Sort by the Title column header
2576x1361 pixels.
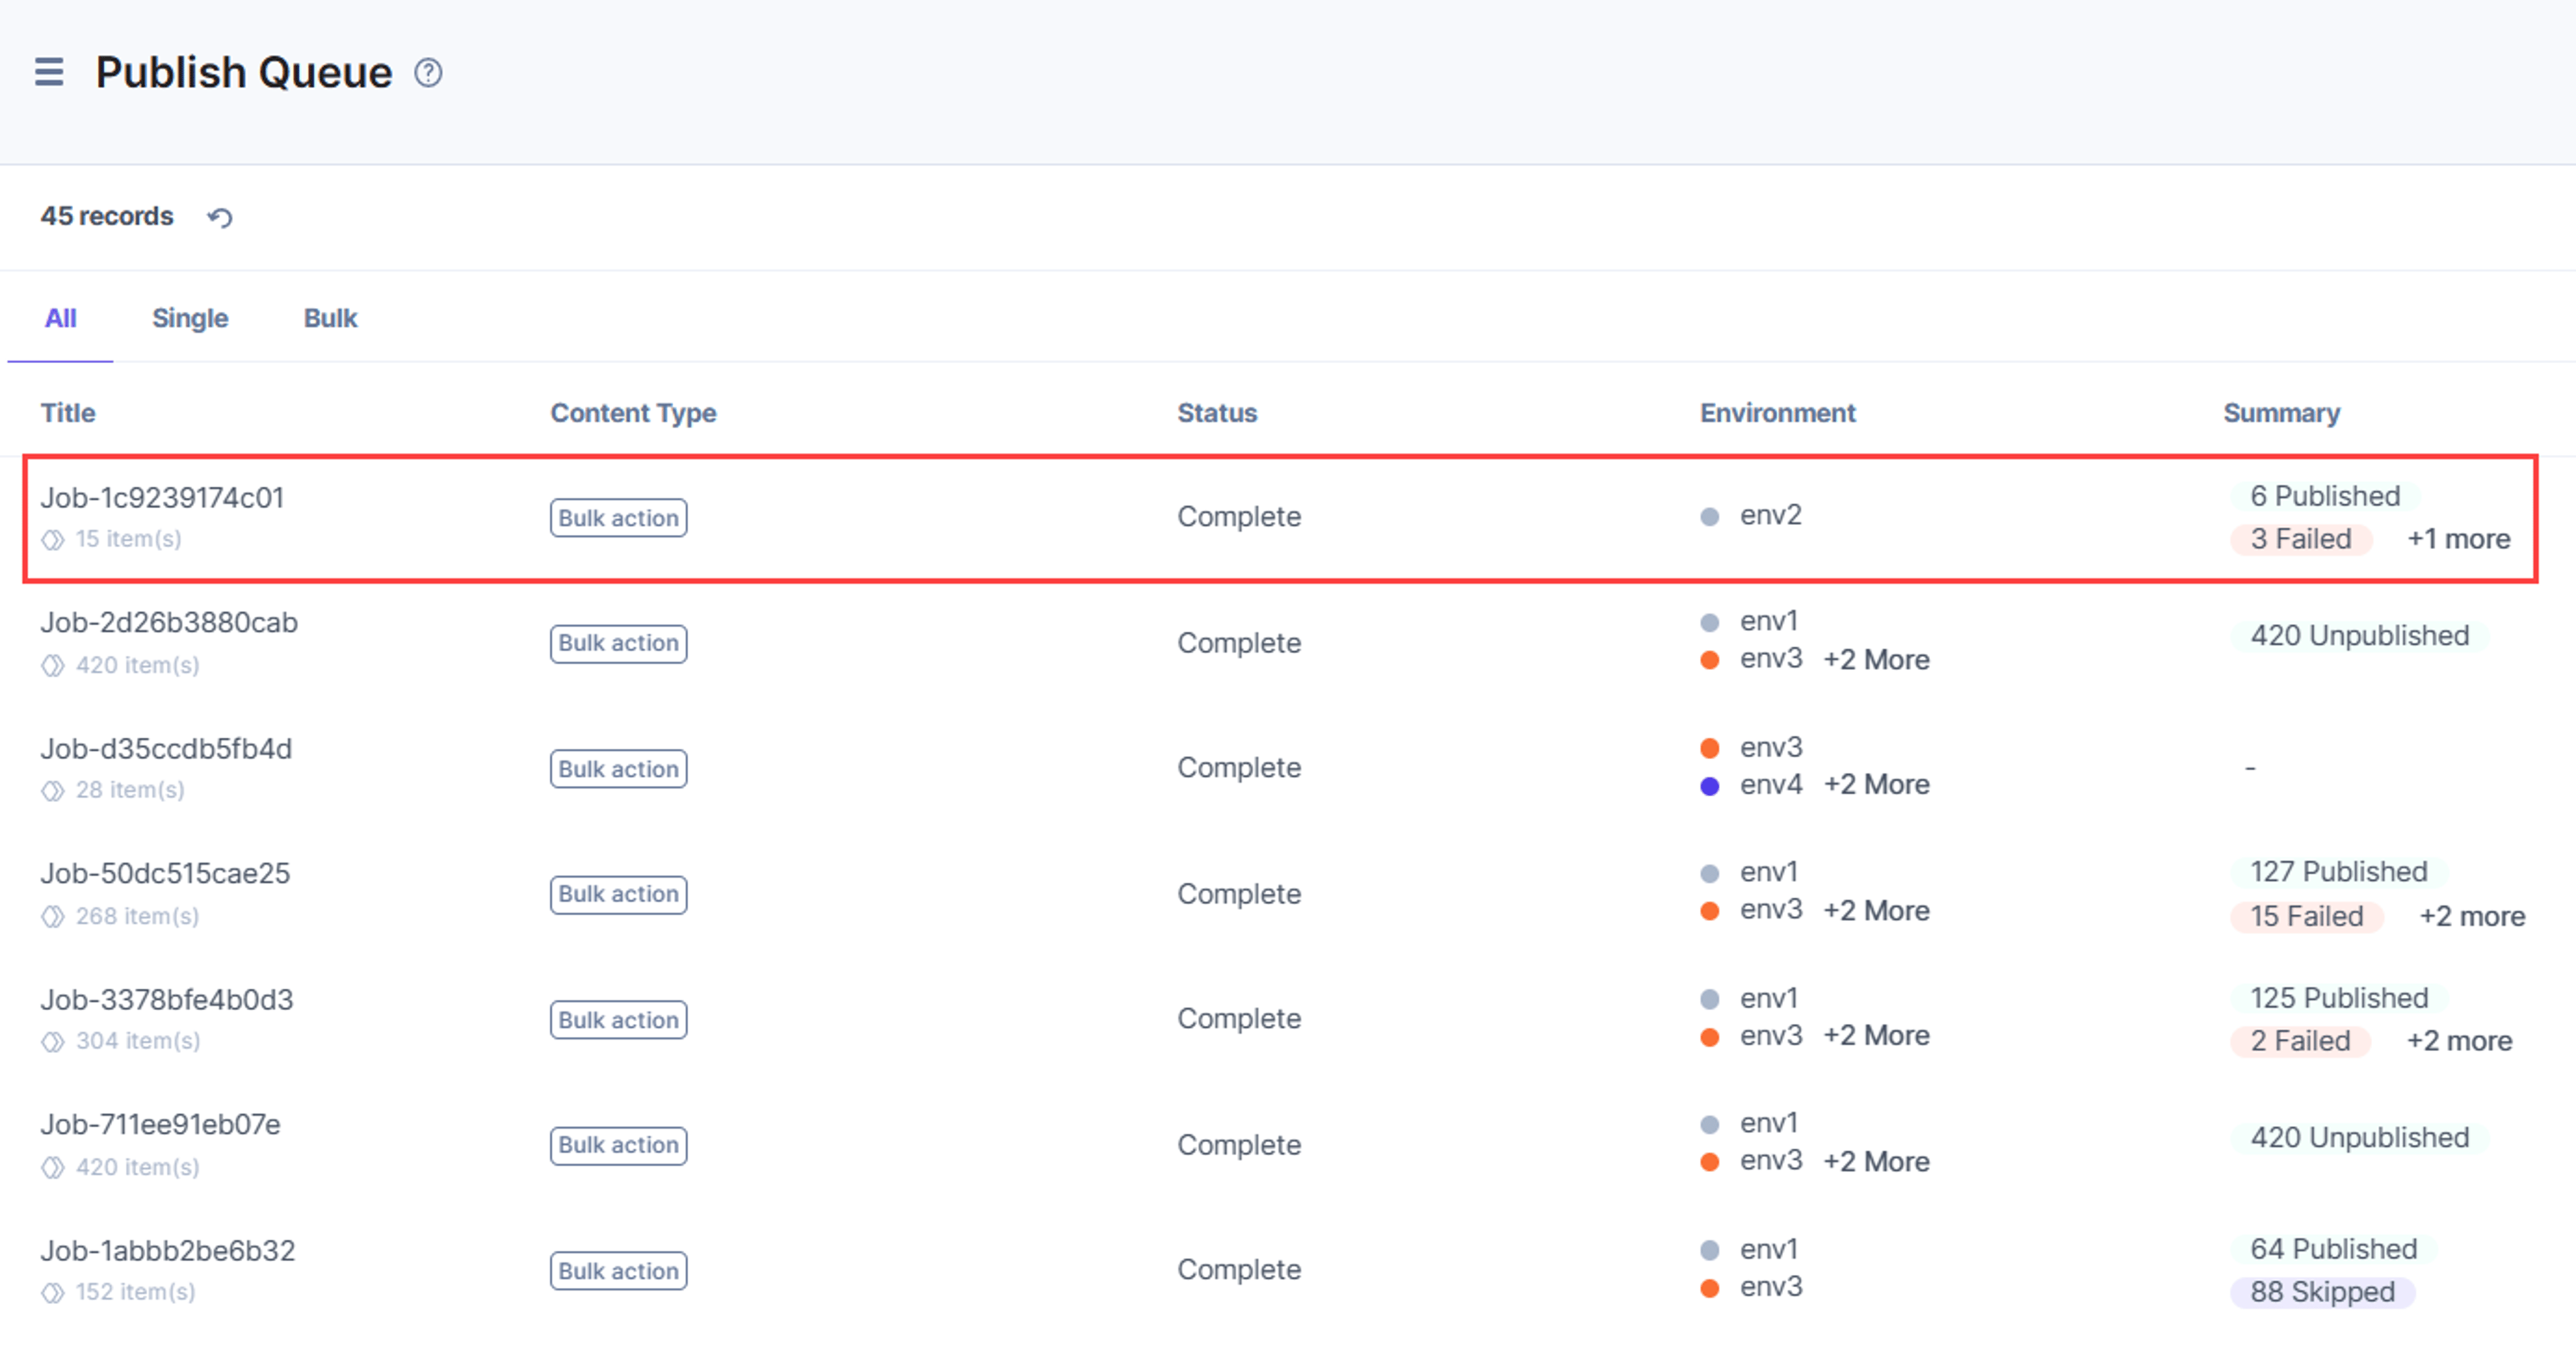coord(68,413)
